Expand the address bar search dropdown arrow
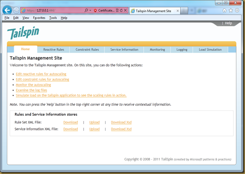Viewport: 245px width, 174px height. pos(90,10)
